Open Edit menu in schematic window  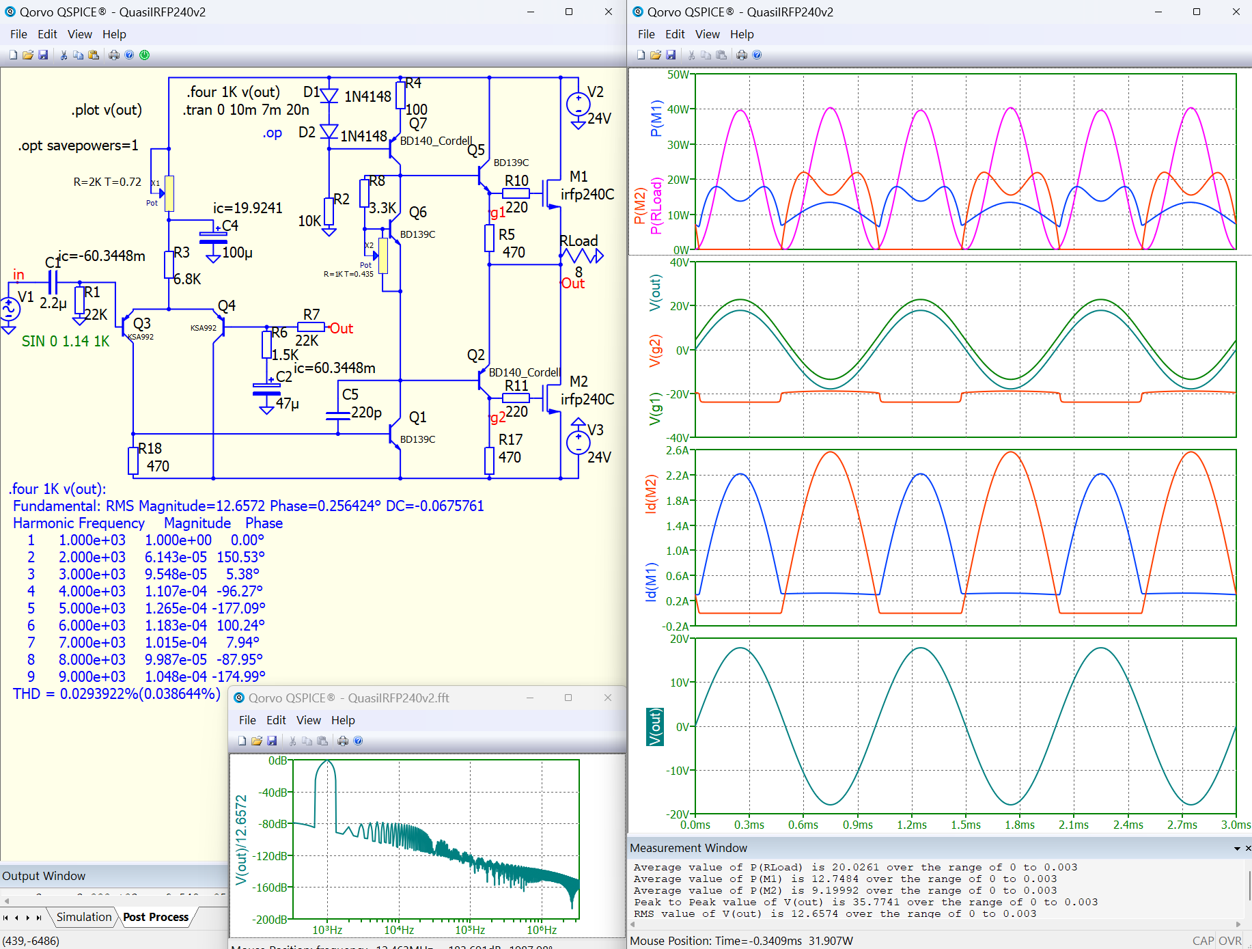[x=47, y=34]
